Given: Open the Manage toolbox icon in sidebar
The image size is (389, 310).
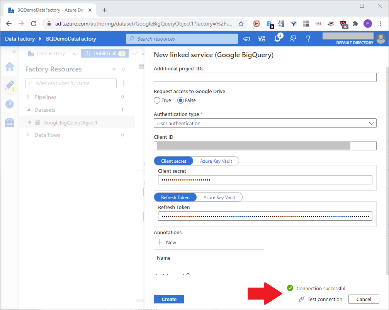Looking at the screenshot, I should coord(10,123).
